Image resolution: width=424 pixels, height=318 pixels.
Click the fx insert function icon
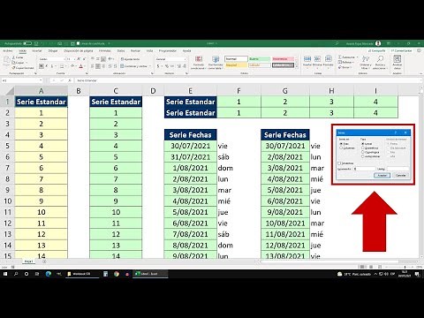pos(70,80)
